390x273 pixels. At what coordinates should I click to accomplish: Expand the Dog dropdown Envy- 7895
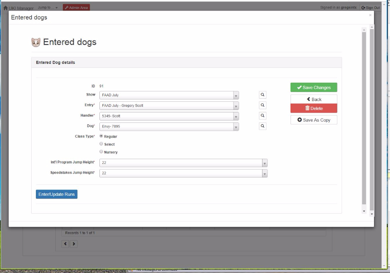169,126
